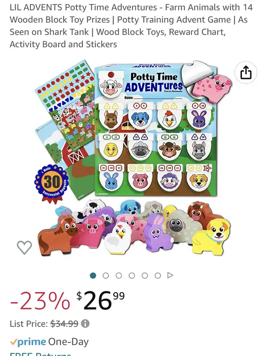Add item to wishlist with heart icon

tap(24, 247)
